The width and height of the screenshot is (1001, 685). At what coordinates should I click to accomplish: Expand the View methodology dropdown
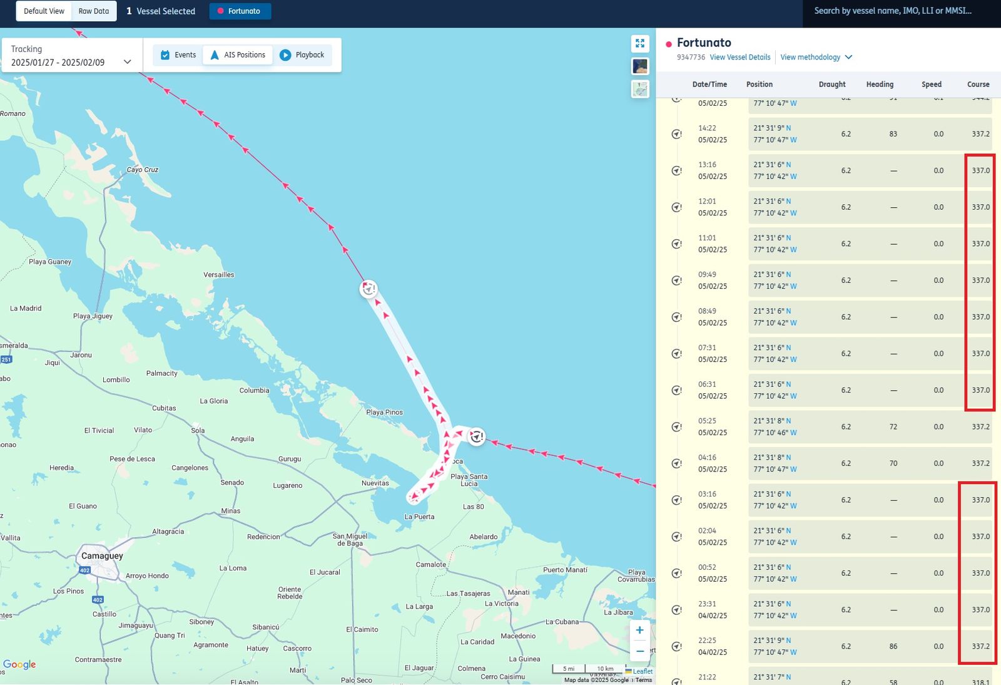click(x=816, y=57)
